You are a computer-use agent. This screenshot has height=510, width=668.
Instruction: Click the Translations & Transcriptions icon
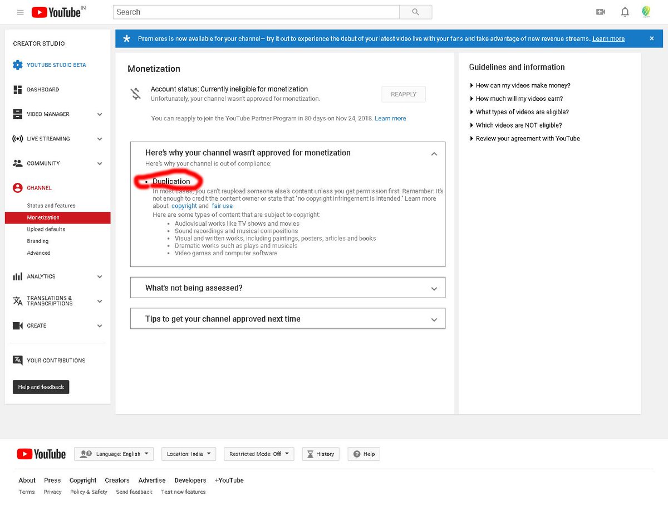pyautogui.click(x=18, y=301)
